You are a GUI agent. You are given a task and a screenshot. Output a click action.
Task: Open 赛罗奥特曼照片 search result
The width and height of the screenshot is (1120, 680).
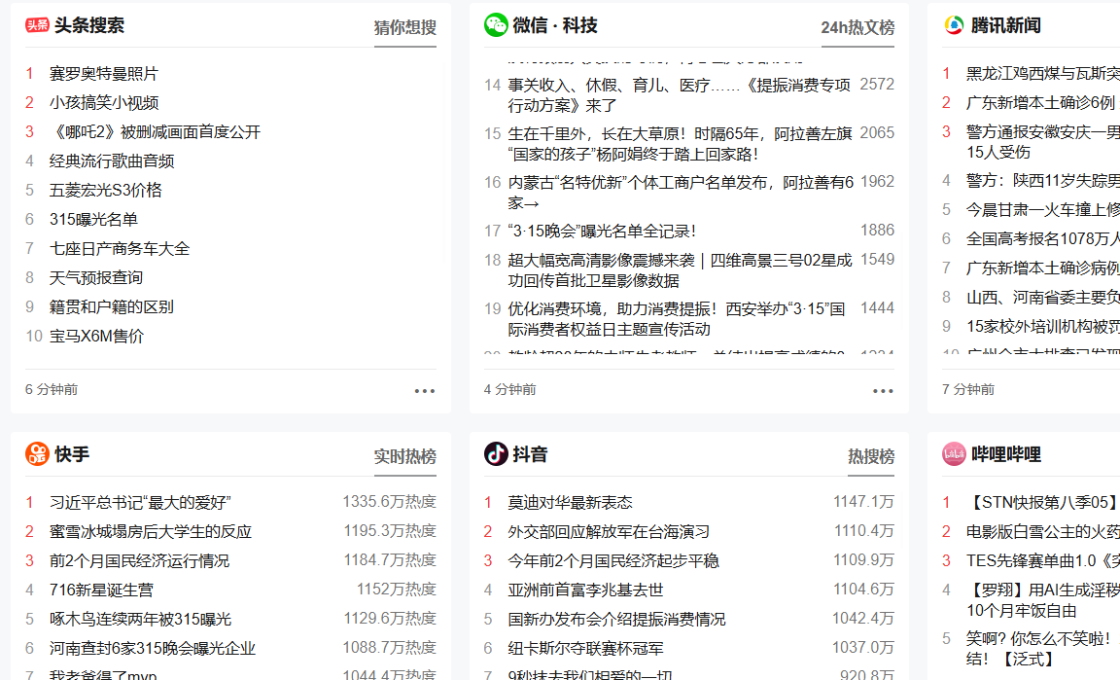pos(104,74)
